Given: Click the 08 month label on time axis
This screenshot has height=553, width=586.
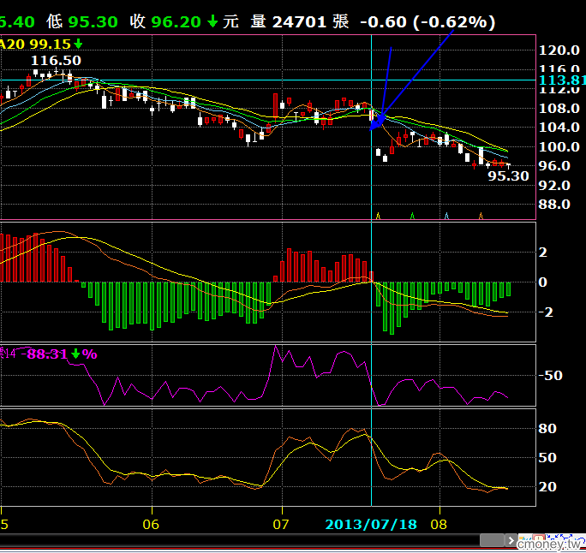Looking at the screenshot, I should pos(439,524).
